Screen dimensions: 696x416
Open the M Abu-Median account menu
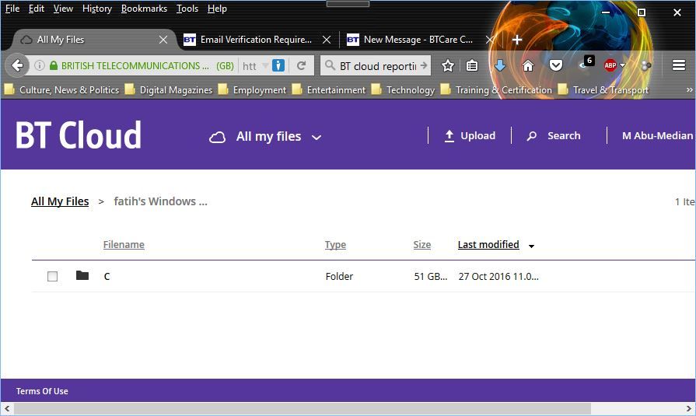point(657,135)
